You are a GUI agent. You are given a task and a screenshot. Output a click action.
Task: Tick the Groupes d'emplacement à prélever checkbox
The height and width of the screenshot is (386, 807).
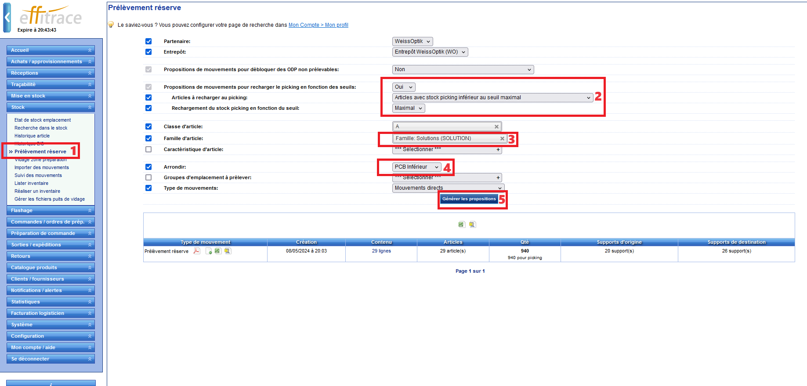[x=148, y=177]
